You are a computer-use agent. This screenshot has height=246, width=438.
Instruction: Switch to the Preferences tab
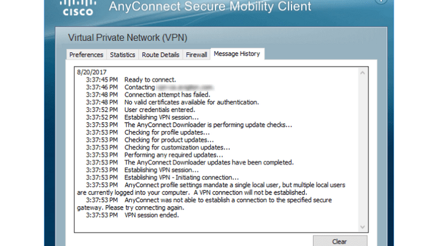86,54
